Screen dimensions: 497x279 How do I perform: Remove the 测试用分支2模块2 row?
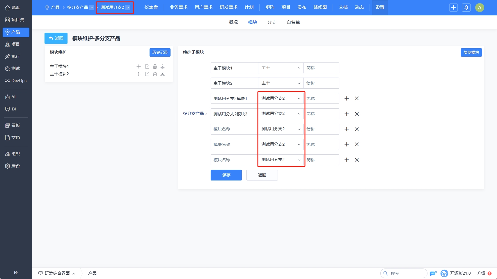pos(357,114)
